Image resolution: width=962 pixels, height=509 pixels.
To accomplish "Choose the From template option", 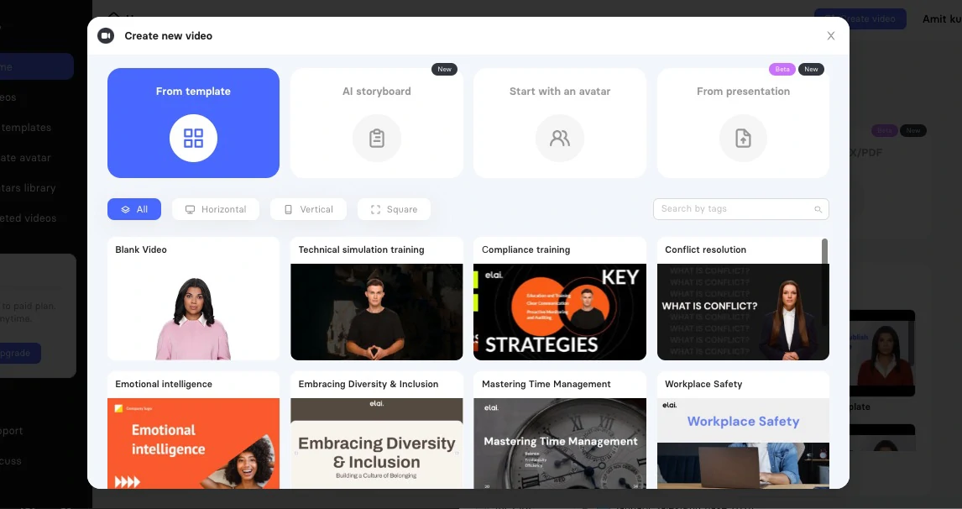I will (x=193, y=123).
